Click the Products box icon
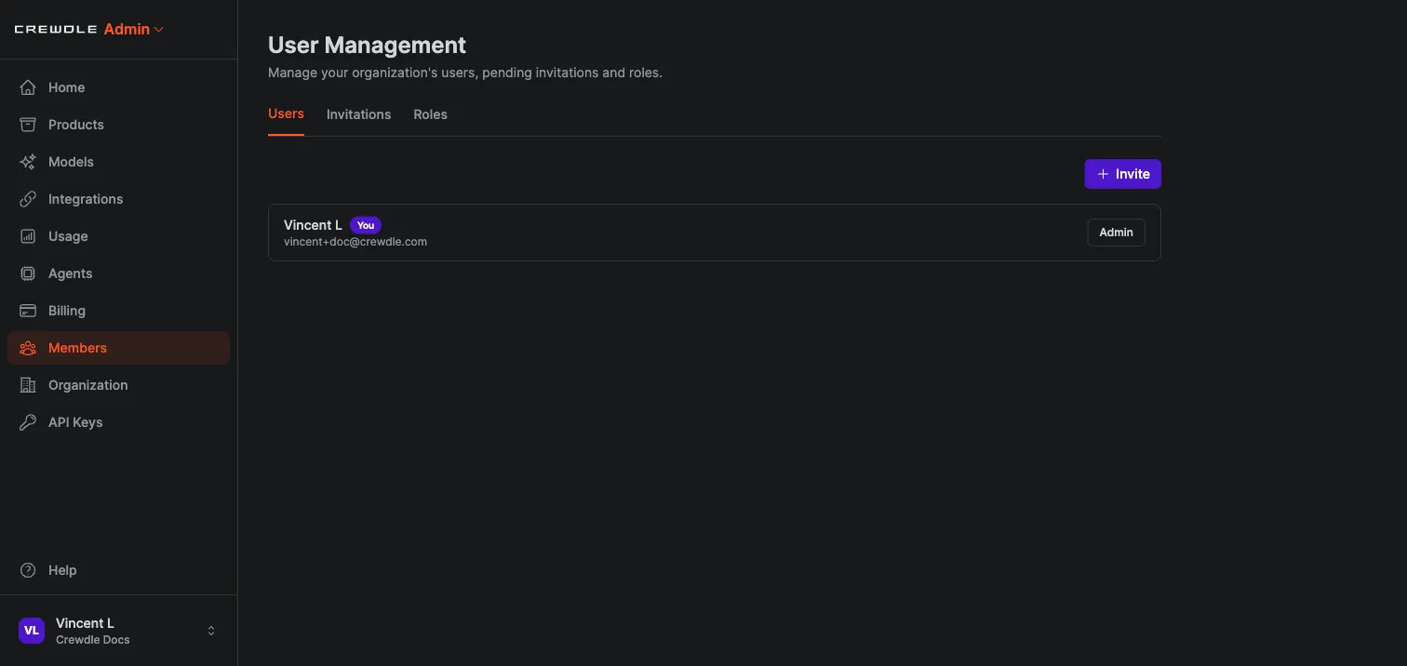 click(28, 125)
